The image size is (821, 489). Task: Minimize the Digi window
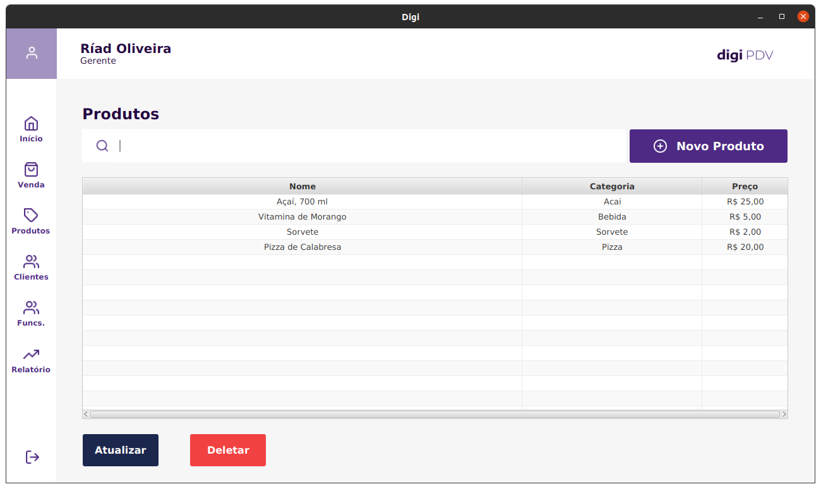click(x=760, y=17)
